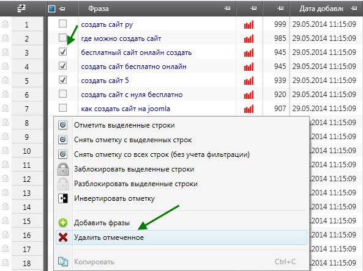Select row number 12 header

pos(27,179)
